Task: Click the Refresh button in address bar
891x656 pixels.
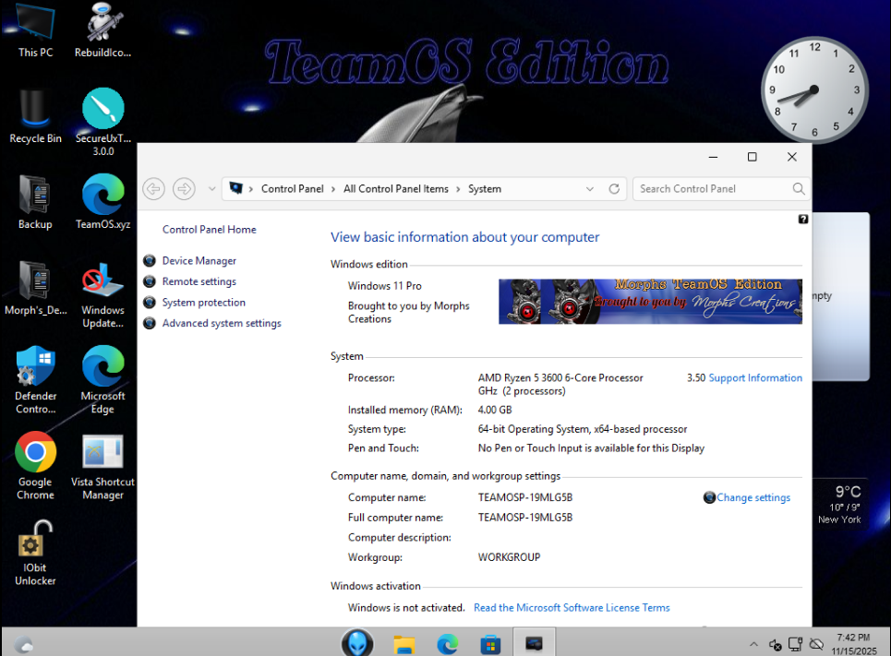Action: [x=614, y=189]
